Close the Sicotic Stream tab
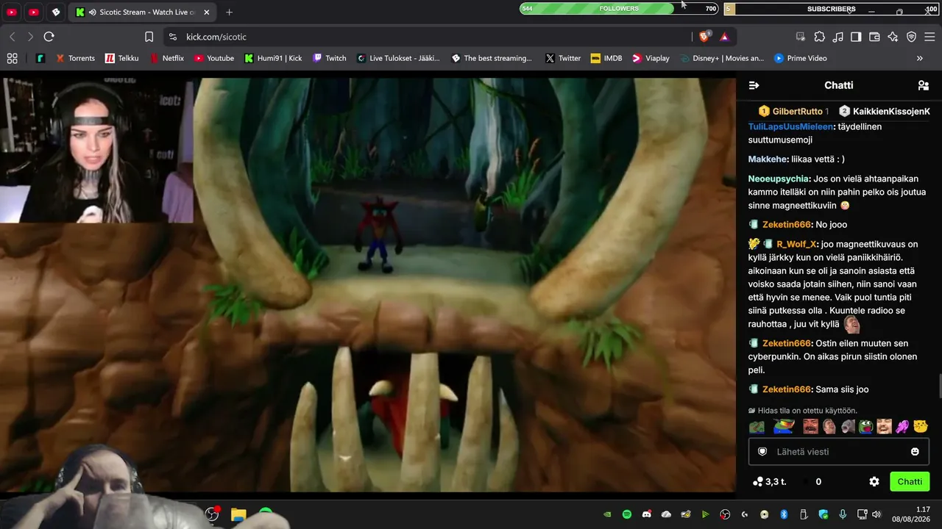 tap(208, 12)
